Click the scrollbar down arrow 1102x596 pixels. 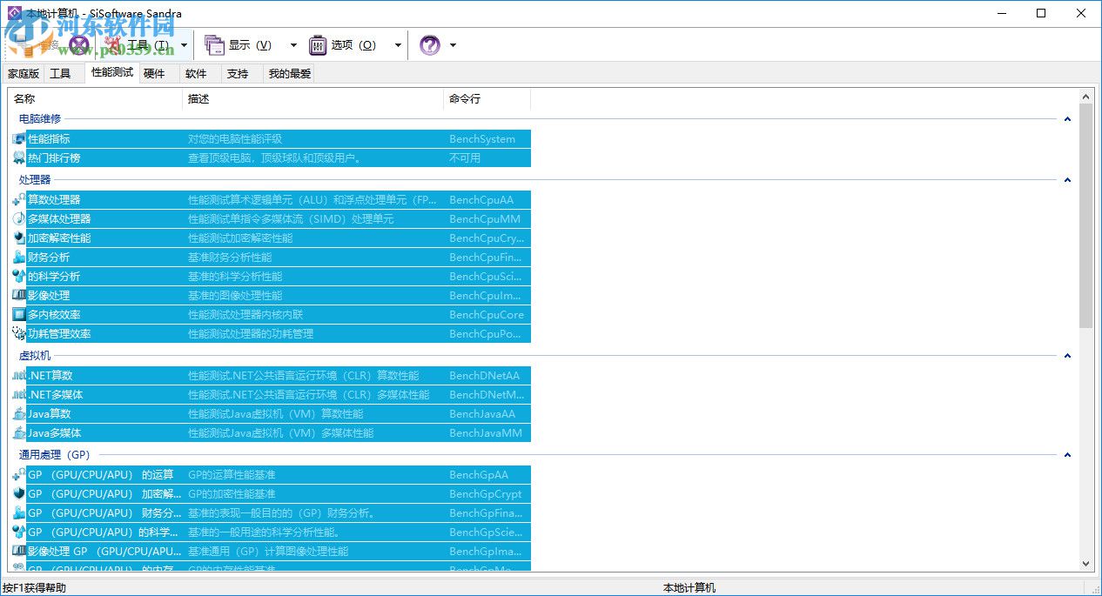pos(1085,563)
